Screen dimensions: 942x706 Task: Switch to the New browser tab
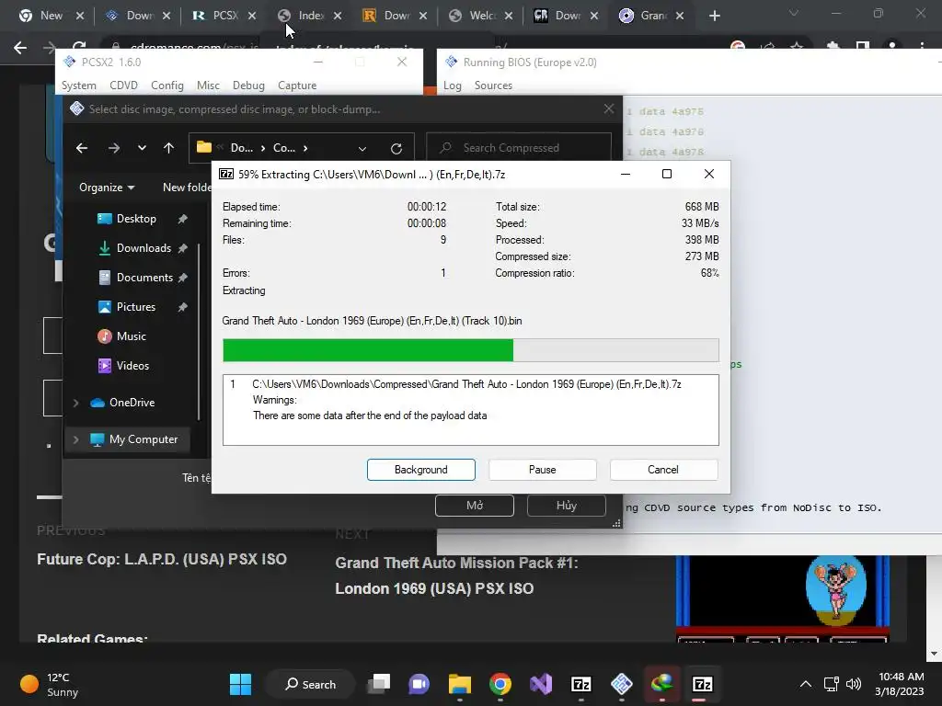(x=52, y=16)
